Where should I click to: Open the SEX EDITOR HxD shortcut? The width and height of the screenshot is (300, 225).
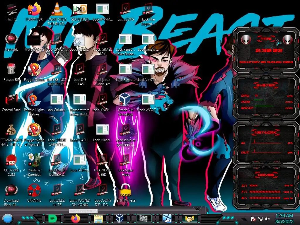click(x=80, y=13)
